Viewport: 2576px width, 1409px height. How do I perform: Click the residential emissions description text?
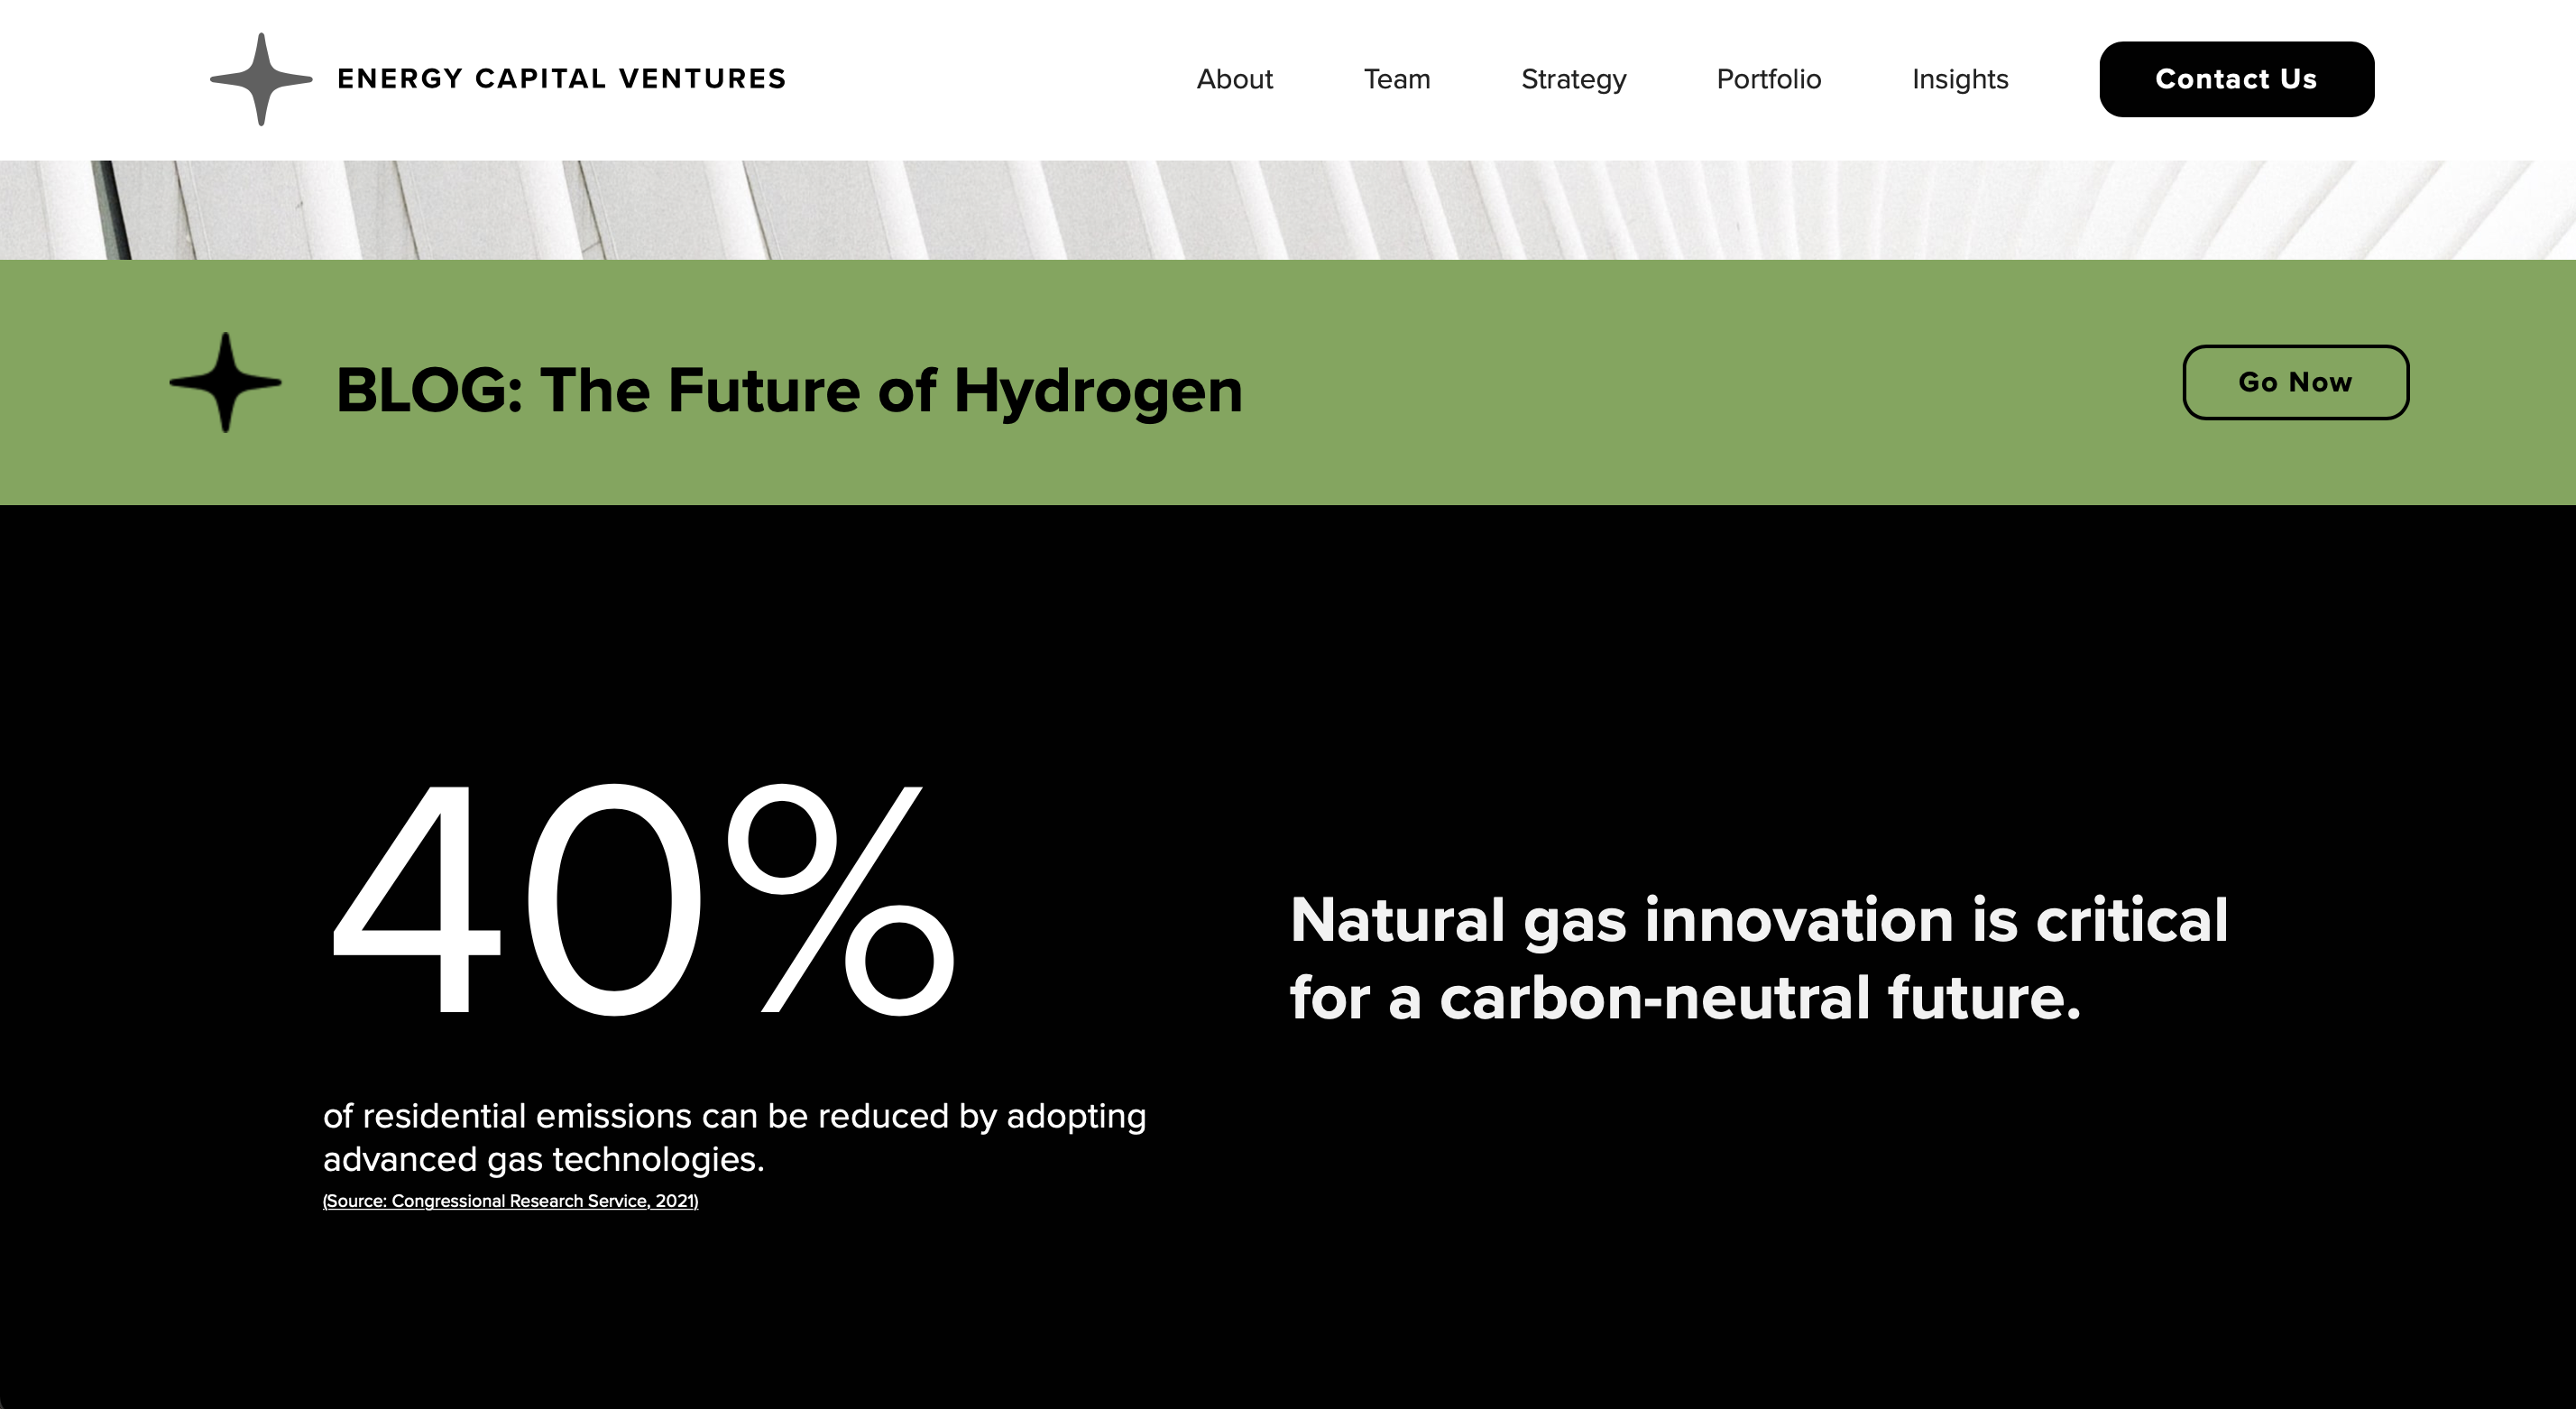(734, 1137)
